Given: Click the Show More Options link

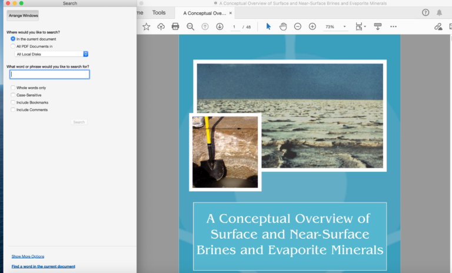Looking at the screenshot, I should pos(28,257).
